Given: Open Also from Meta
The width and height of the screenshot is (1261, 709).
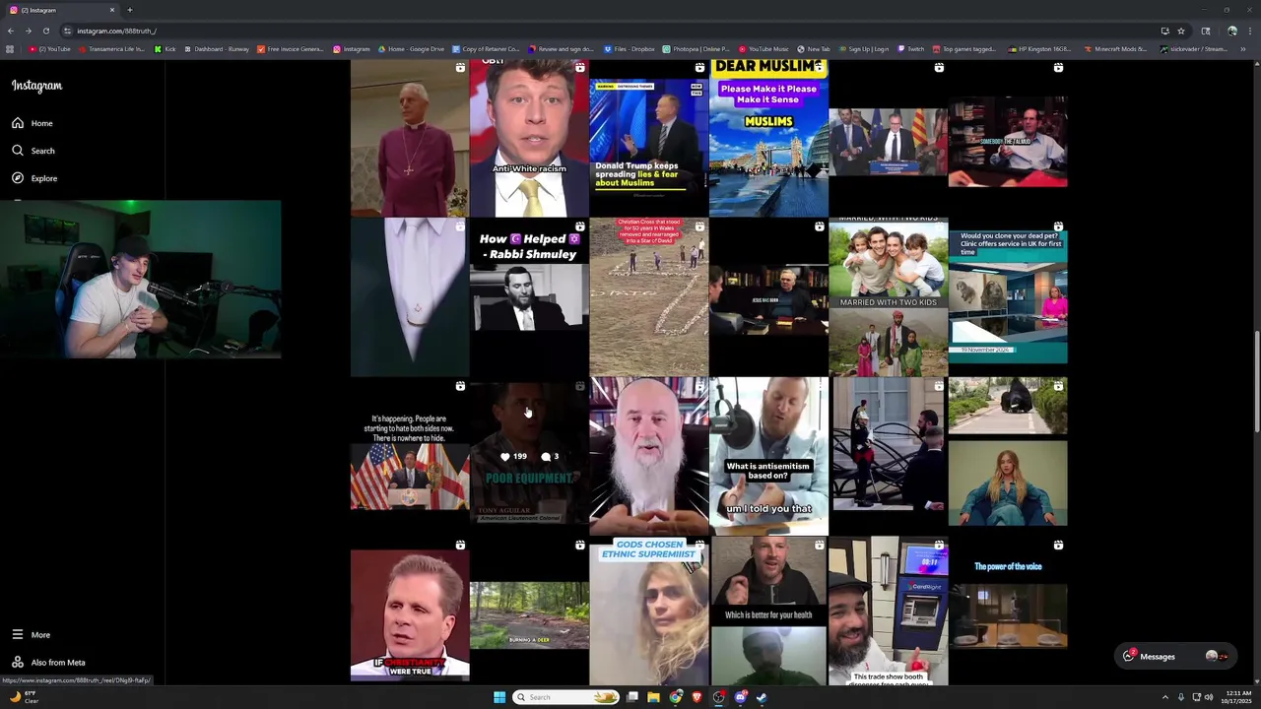Looking at the screenshot, I should coord(48,663).
